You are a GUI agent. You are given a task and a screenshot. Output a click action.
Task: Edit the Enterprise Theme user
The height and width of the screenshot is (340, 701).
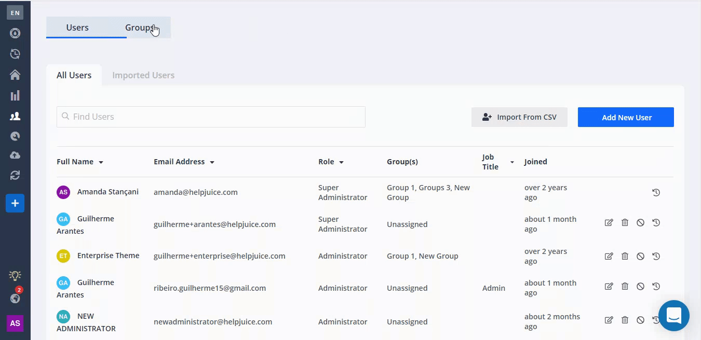(609, 256)
